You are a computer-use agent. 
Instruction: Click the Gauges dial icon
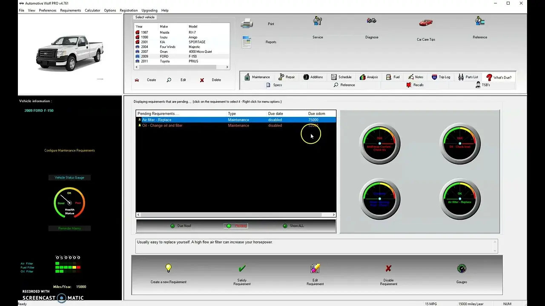(x=462, y=269)
